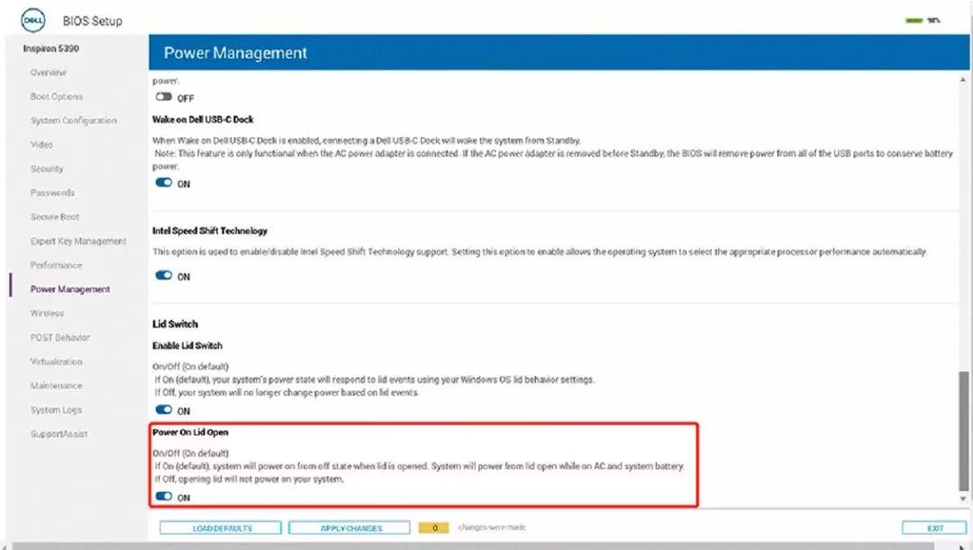View System Logs

click(x=57, y=410)
